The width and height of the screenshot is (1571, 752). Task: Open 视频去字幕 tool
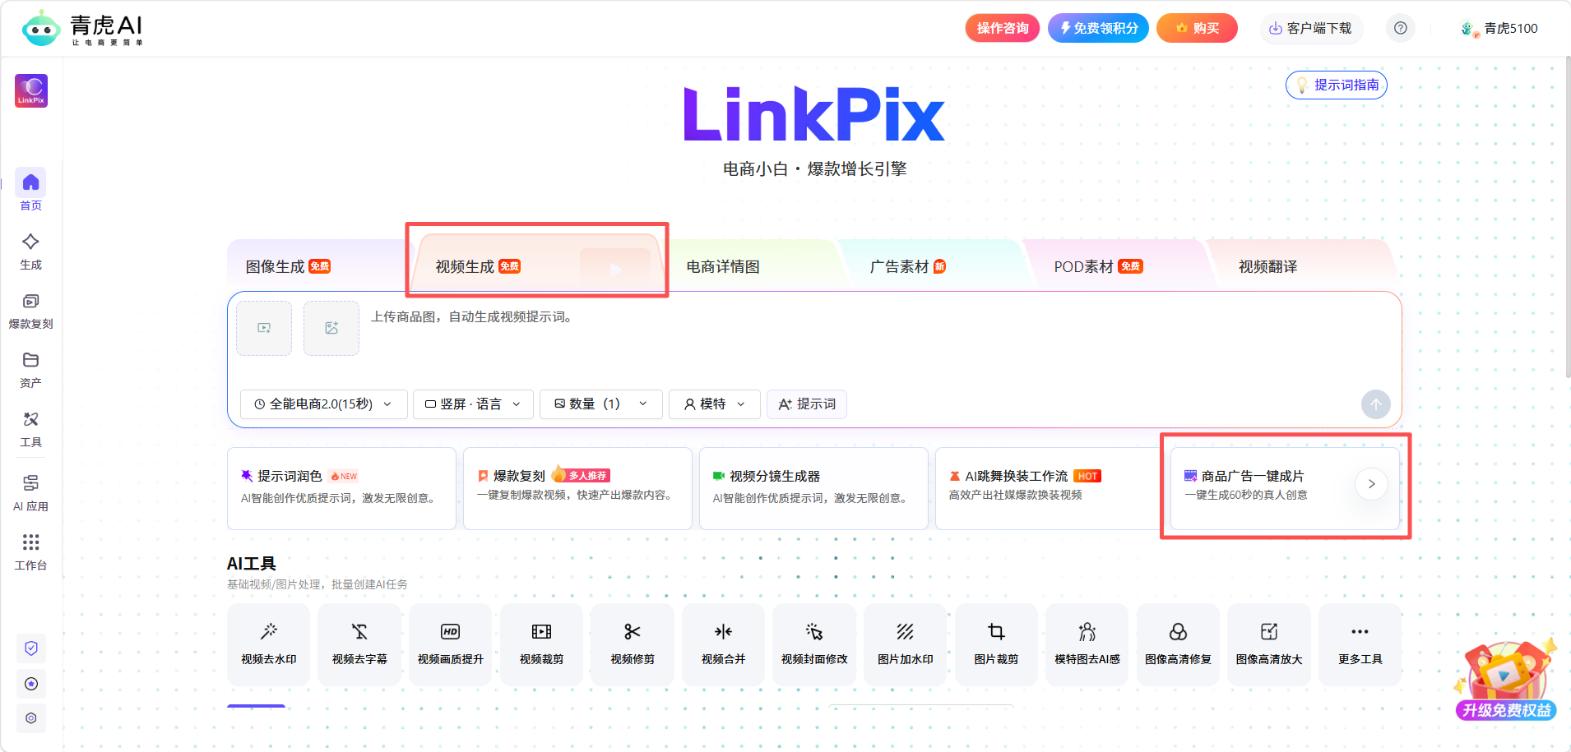click(x=359, y=644)
